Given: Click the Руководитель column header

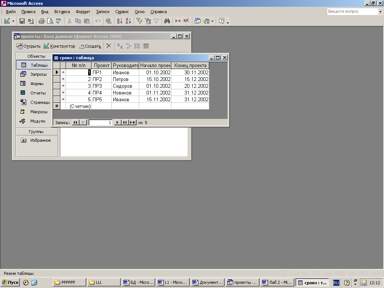Looking at the screenshot, I should pos(125,65).
